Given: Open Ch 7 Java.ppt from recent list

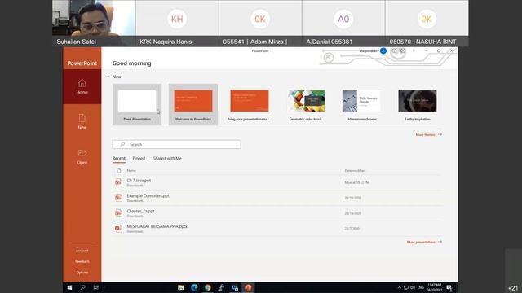Looking at the screenshot, I should click(277, 182).
